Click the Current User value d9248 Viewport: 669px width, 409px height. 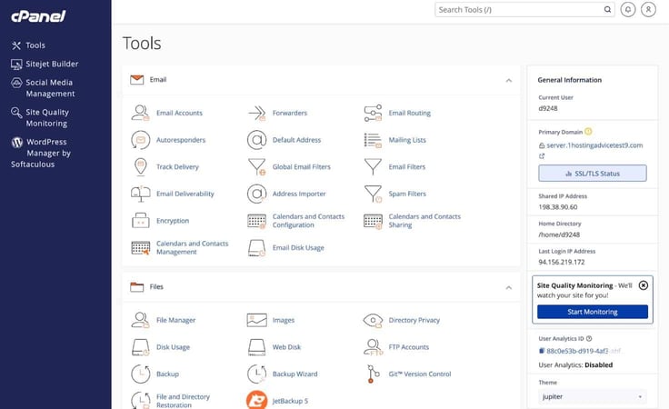[x=548, y=108]
